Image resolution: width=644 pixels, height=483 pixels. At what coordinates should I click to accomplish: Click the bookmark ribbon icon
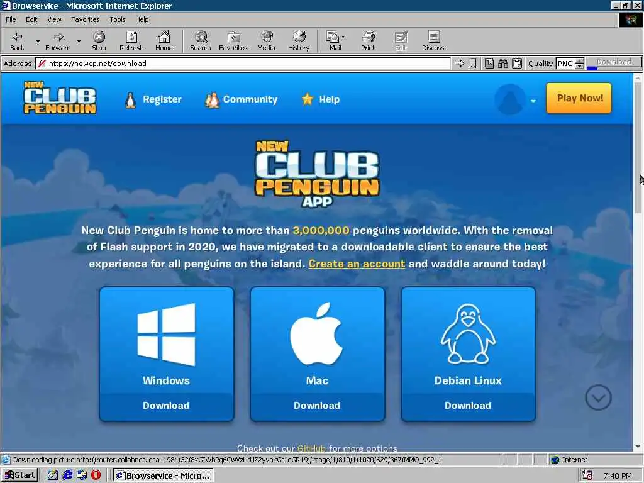(x=473, y=64)
